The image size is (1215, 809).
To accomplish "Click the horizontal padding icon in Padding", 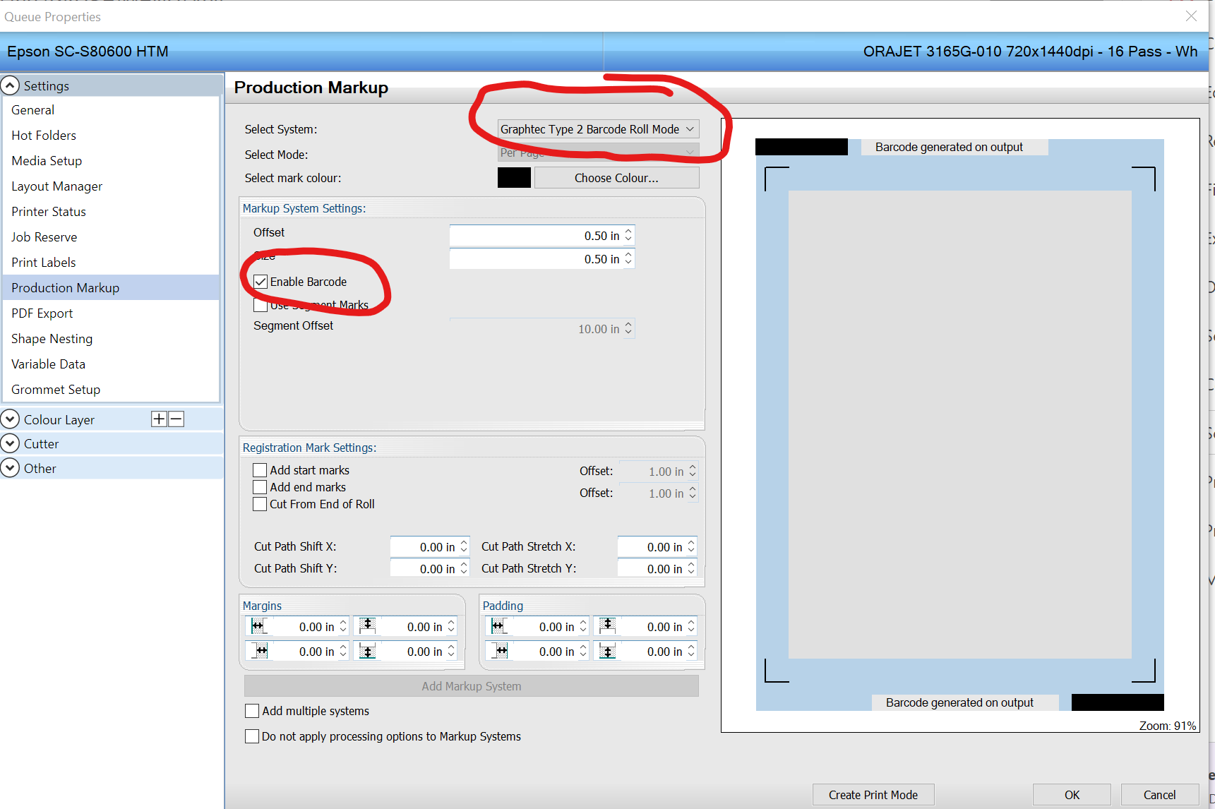I will click(x=498, y=626).
